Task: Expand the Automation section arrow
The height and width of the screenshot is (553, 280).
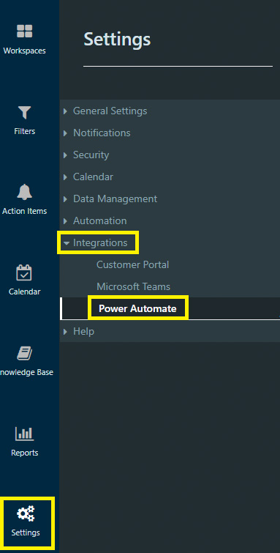Action: 65,220
